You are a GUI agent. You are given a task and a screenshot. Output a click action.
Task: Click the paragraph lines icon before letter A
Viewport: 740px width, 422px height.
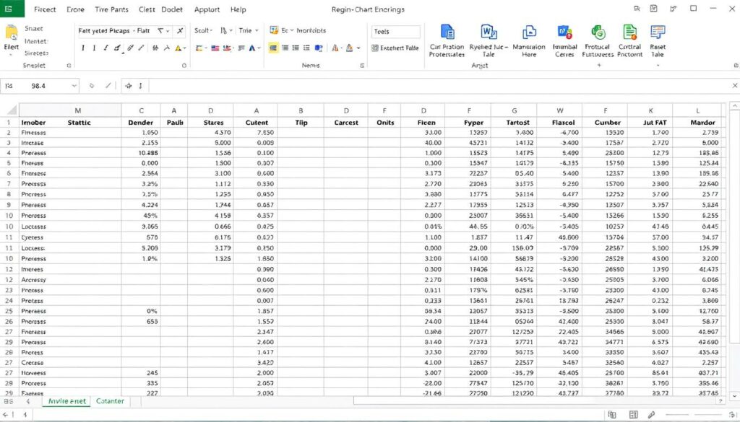tap(241, 48)
